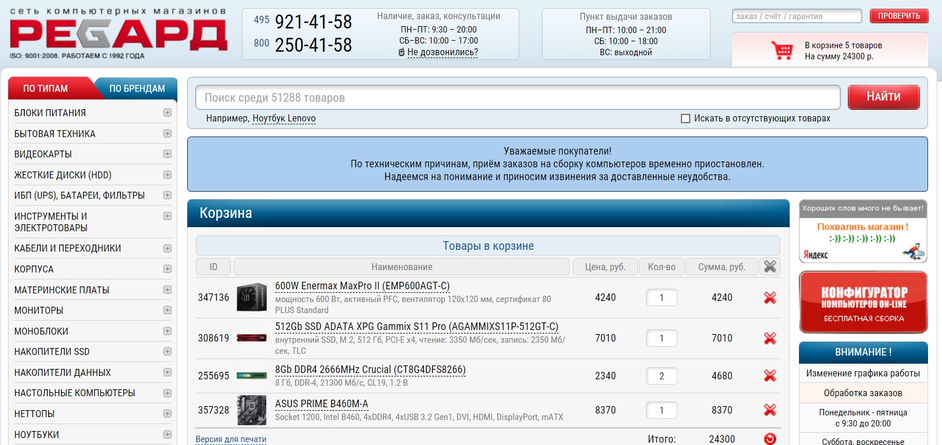This screenshot has height=445, width=942.
Task: Open Изменение графика работы notice
Action: pyautogui.click(x=863, y=374)
